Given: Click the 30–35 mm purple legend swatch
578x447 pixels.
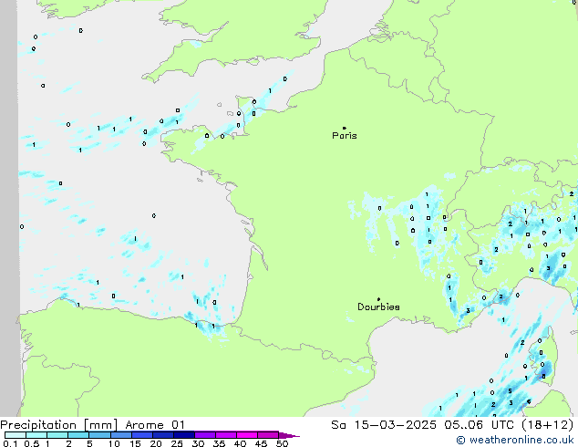Looking at the screenshot, I should pyautogui.click(x=205, y=435).
